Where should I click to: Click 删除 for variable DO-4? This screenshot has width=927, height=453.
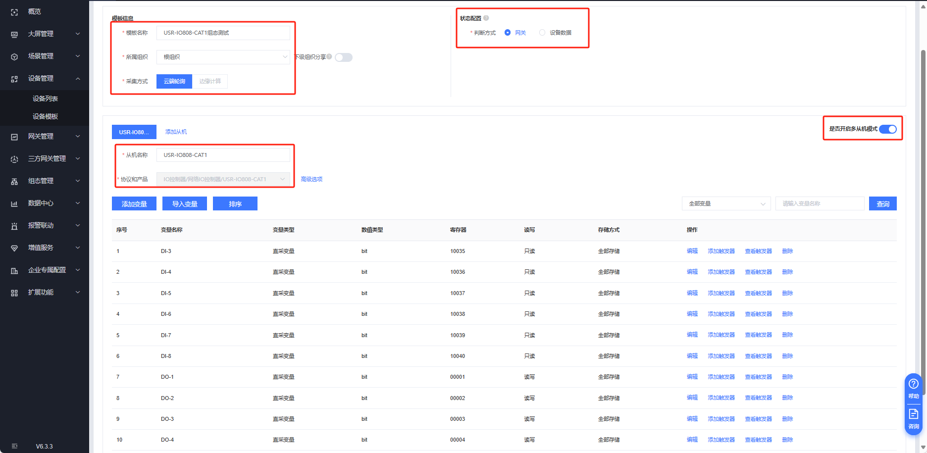(x=787, y=440)
